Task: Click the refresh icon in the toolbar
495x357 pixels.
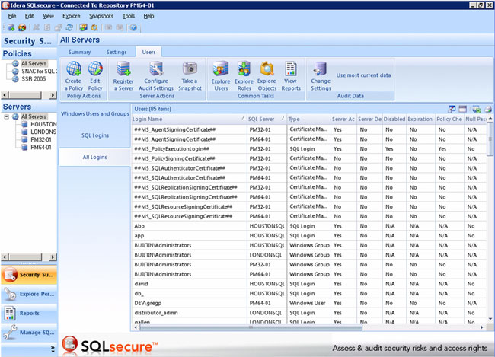Action: pyautogui.click(x=69, y=27)
